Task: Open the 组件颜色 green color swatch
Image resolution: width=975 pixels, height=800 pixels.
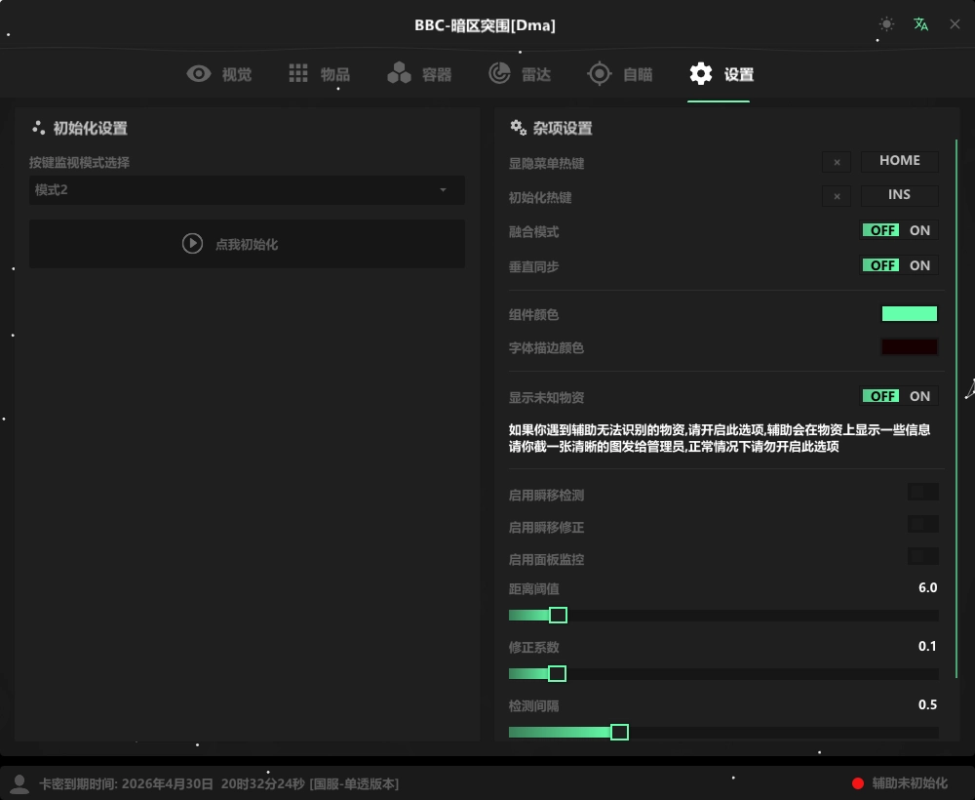Action: pyautogui.click(x=909, y=314)
